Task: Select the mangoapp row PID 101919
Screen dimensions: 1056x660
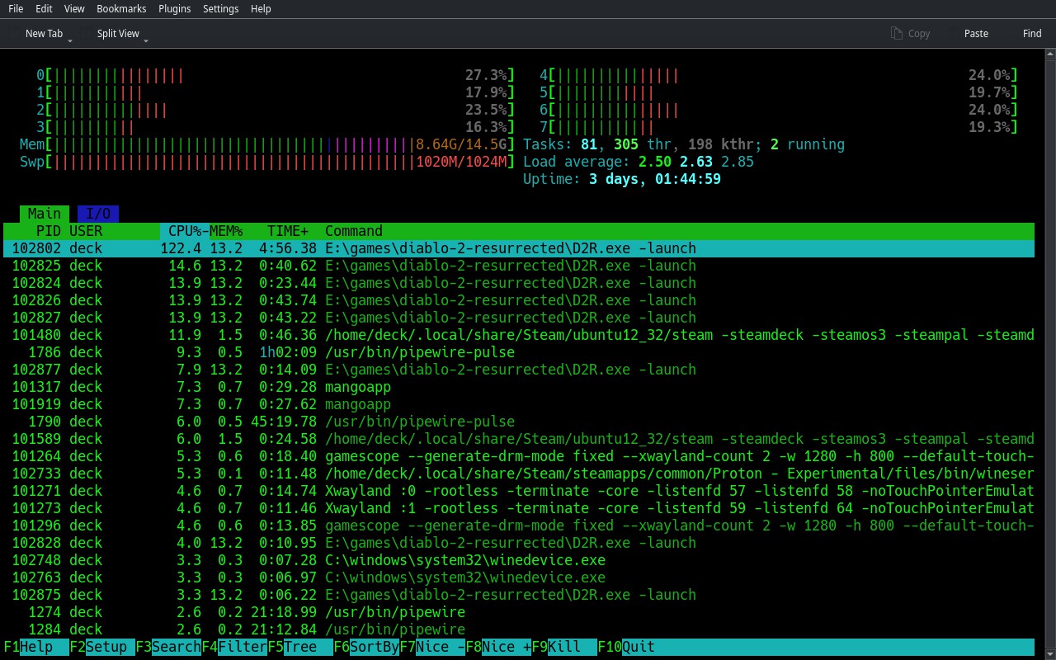Action: [x=519, y=404]
